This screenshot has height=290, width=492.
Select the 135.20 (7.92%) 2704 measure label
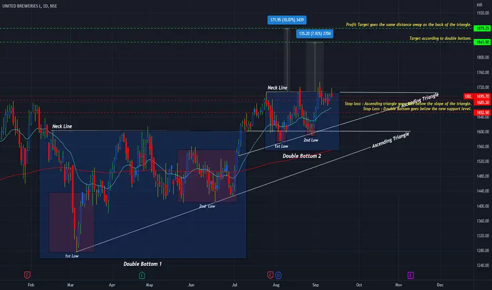[x=315, y=34]
